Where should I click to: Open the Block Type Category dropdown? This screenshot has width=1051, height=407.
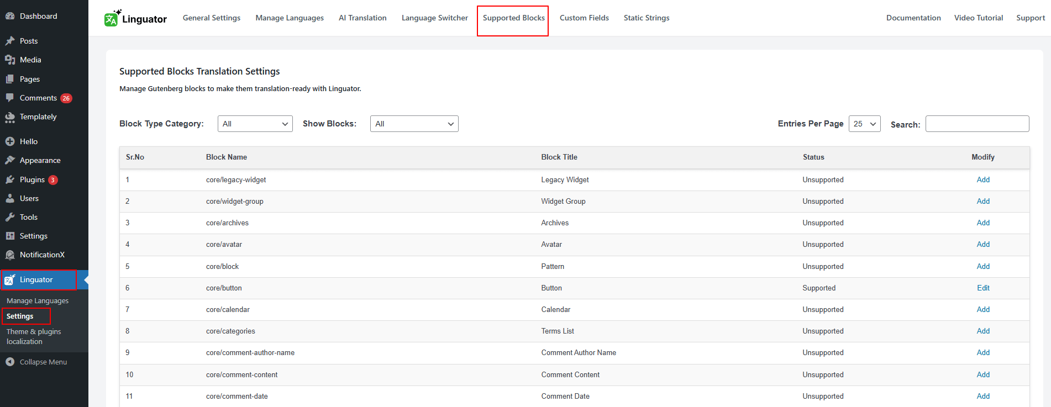[x=255, y=124]
